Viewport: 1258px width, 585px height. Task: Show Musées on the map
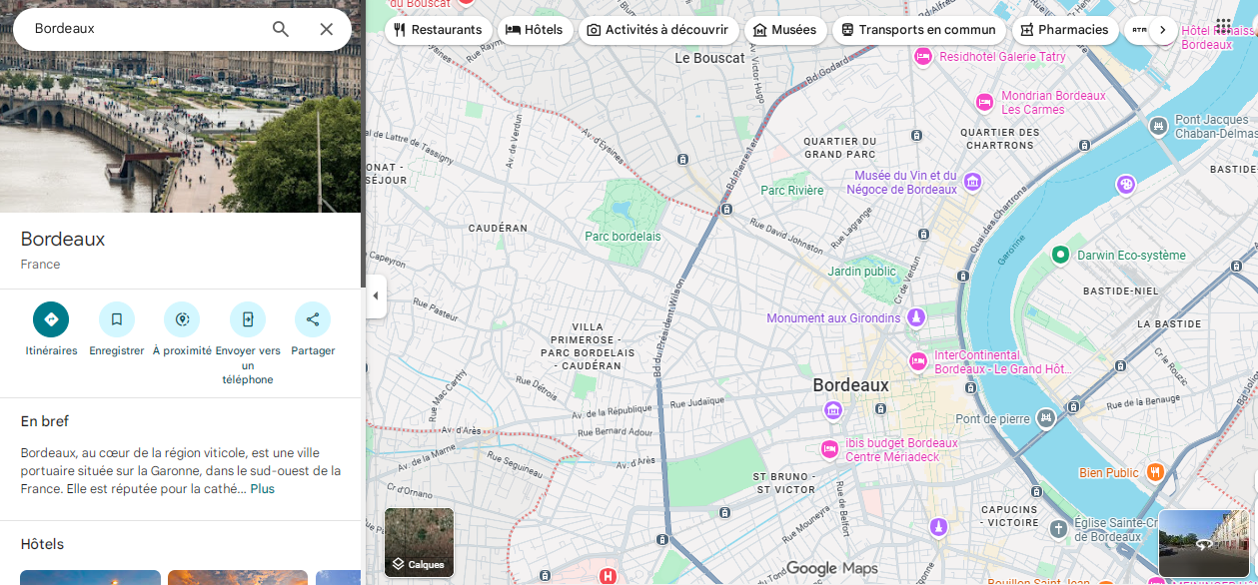784,30
